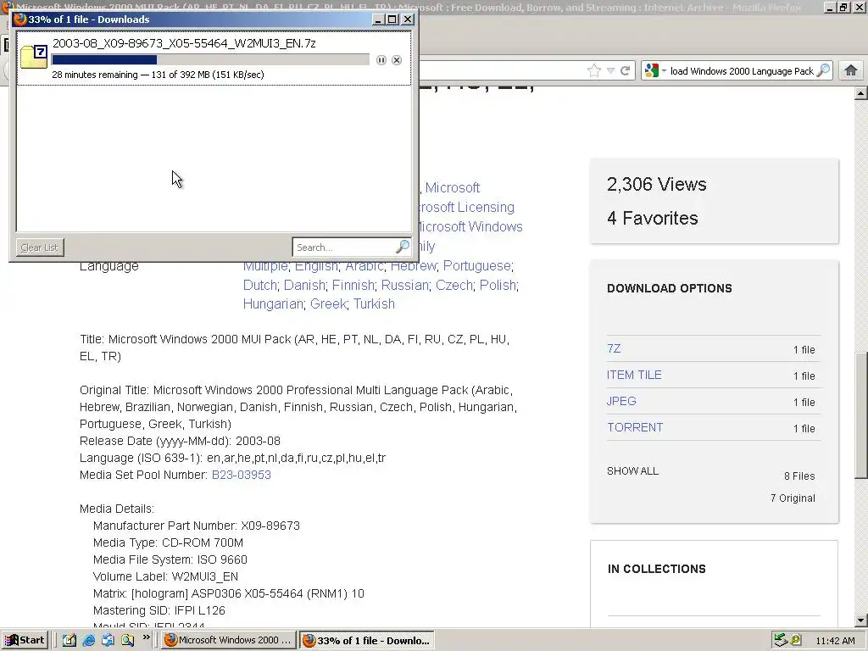Go to Firefox Home page

point(851,70)
